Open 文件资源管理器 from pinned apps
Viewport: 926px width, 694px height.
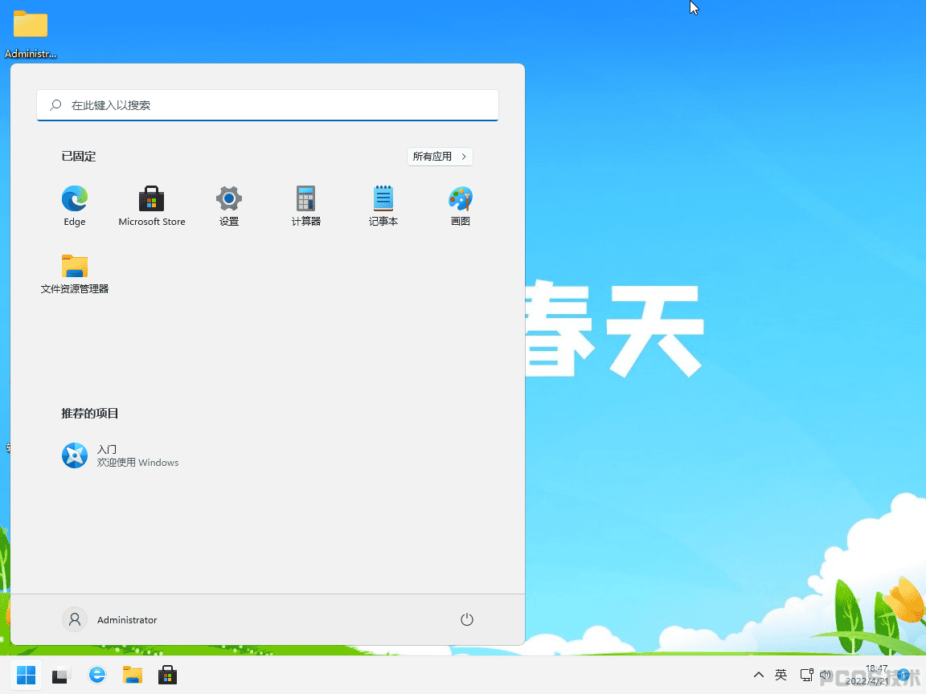pyautogui.click(x=75, y=273)
